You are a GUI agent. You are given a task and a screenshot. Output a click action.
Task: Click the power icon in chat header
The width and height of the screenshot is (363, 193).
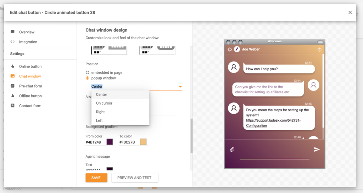tap(319, 49)
